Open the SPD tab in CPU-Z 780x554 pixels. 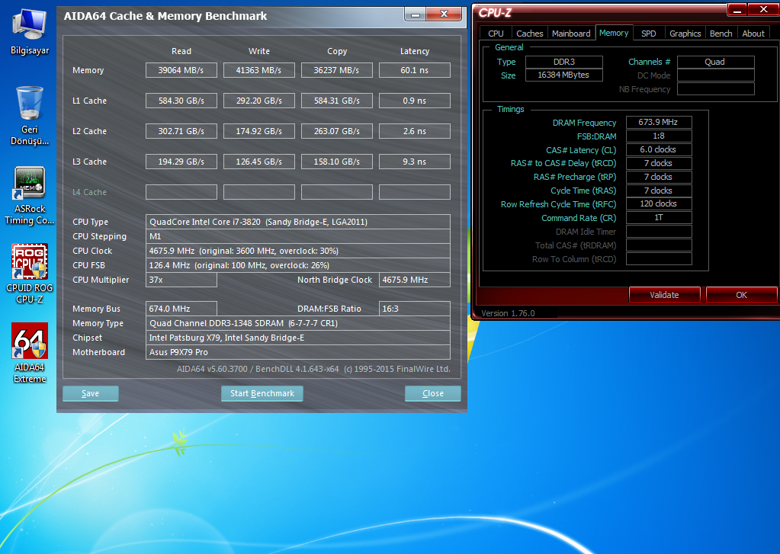pos(648,34)
